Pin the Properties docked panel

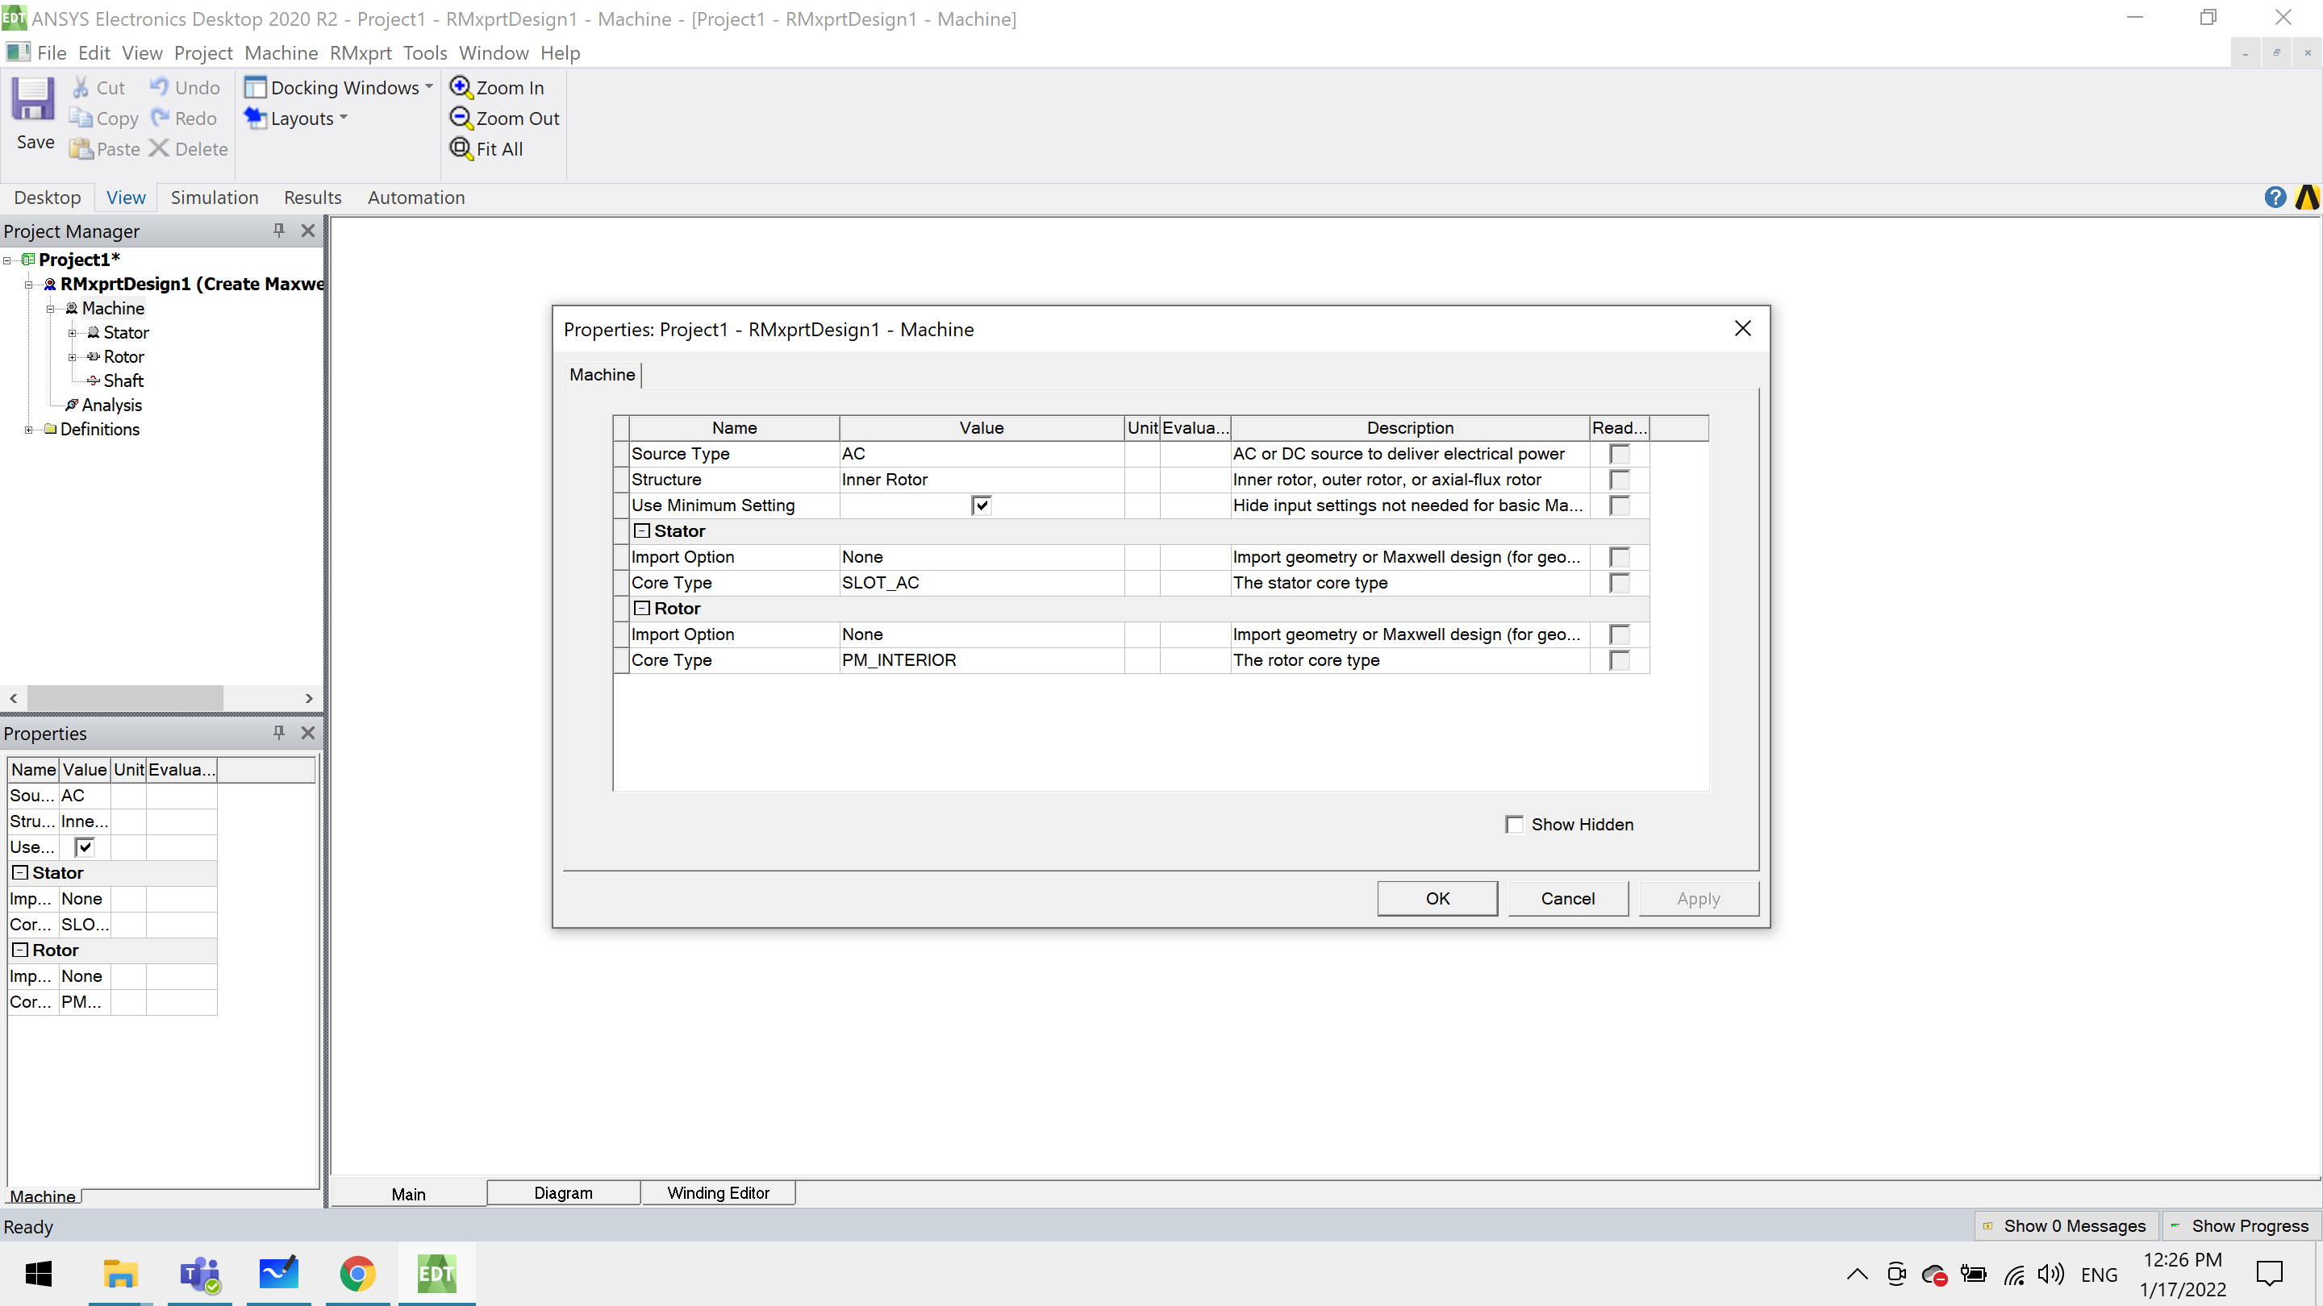point(278,733)
